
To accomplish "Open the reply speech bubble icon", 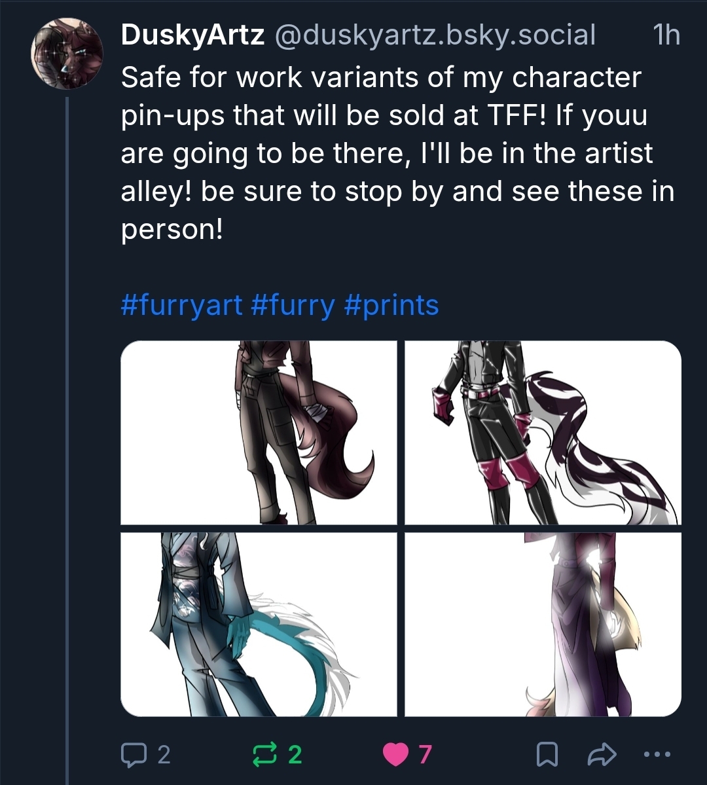I will pyautogui.click(x=136, y=755).
